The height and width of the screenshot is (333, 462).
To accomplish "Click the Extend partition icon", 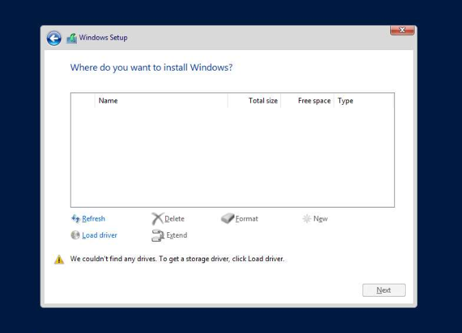I will coord(158,236).
